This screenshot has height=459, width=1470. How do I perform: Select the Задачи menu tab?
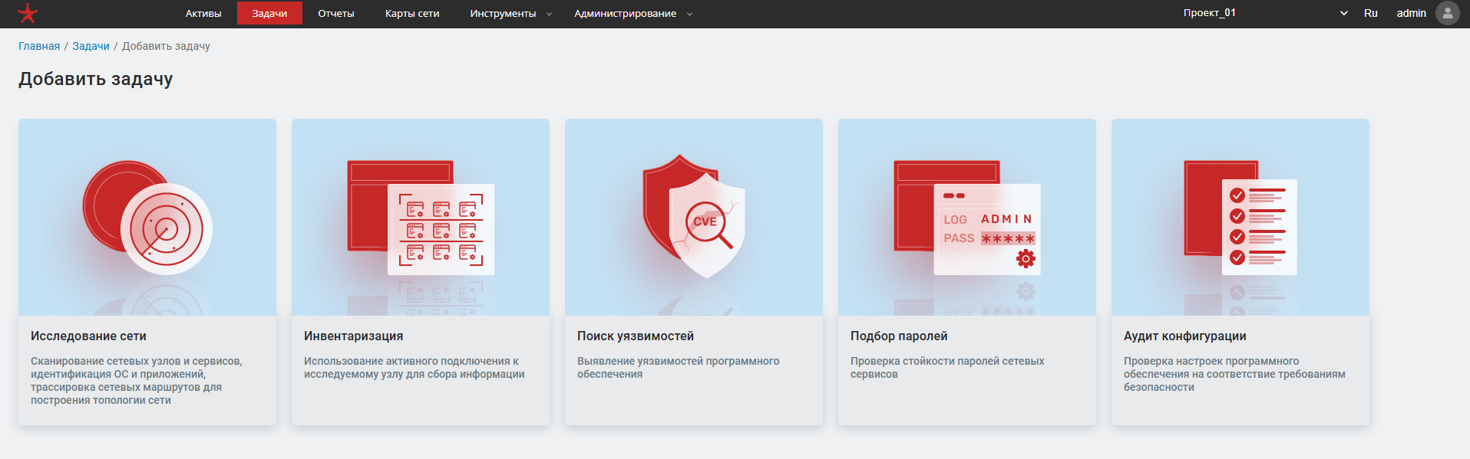269,13
